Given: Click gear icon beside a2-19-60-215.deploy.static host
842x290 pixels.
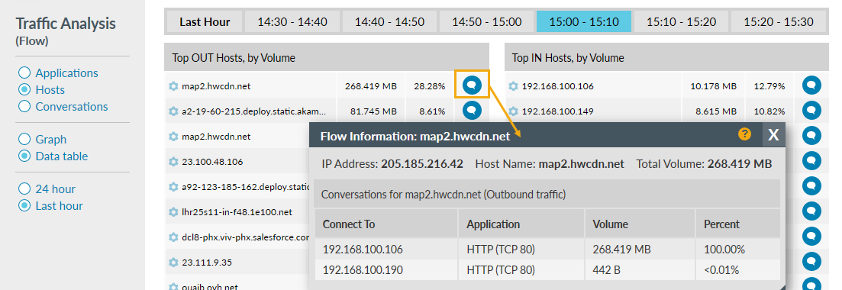Looking at the screenshot, I should (x=173, y=111).
